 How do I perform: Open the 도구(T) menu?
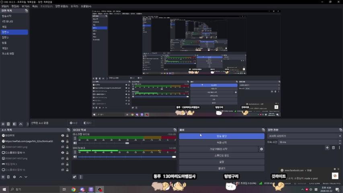coord(74,6)
